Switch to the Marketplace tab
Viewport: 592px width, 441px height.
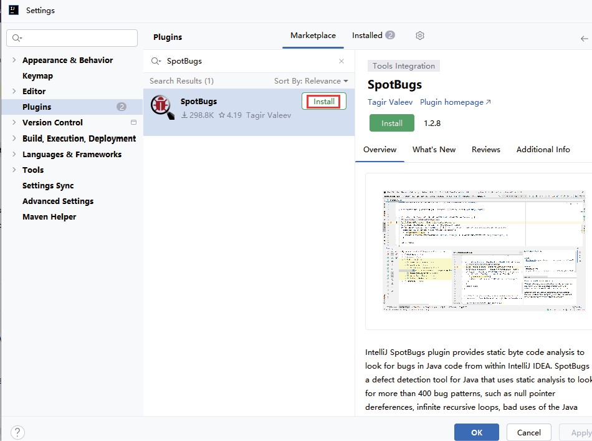pyautogui.click(x=313, y=36)
